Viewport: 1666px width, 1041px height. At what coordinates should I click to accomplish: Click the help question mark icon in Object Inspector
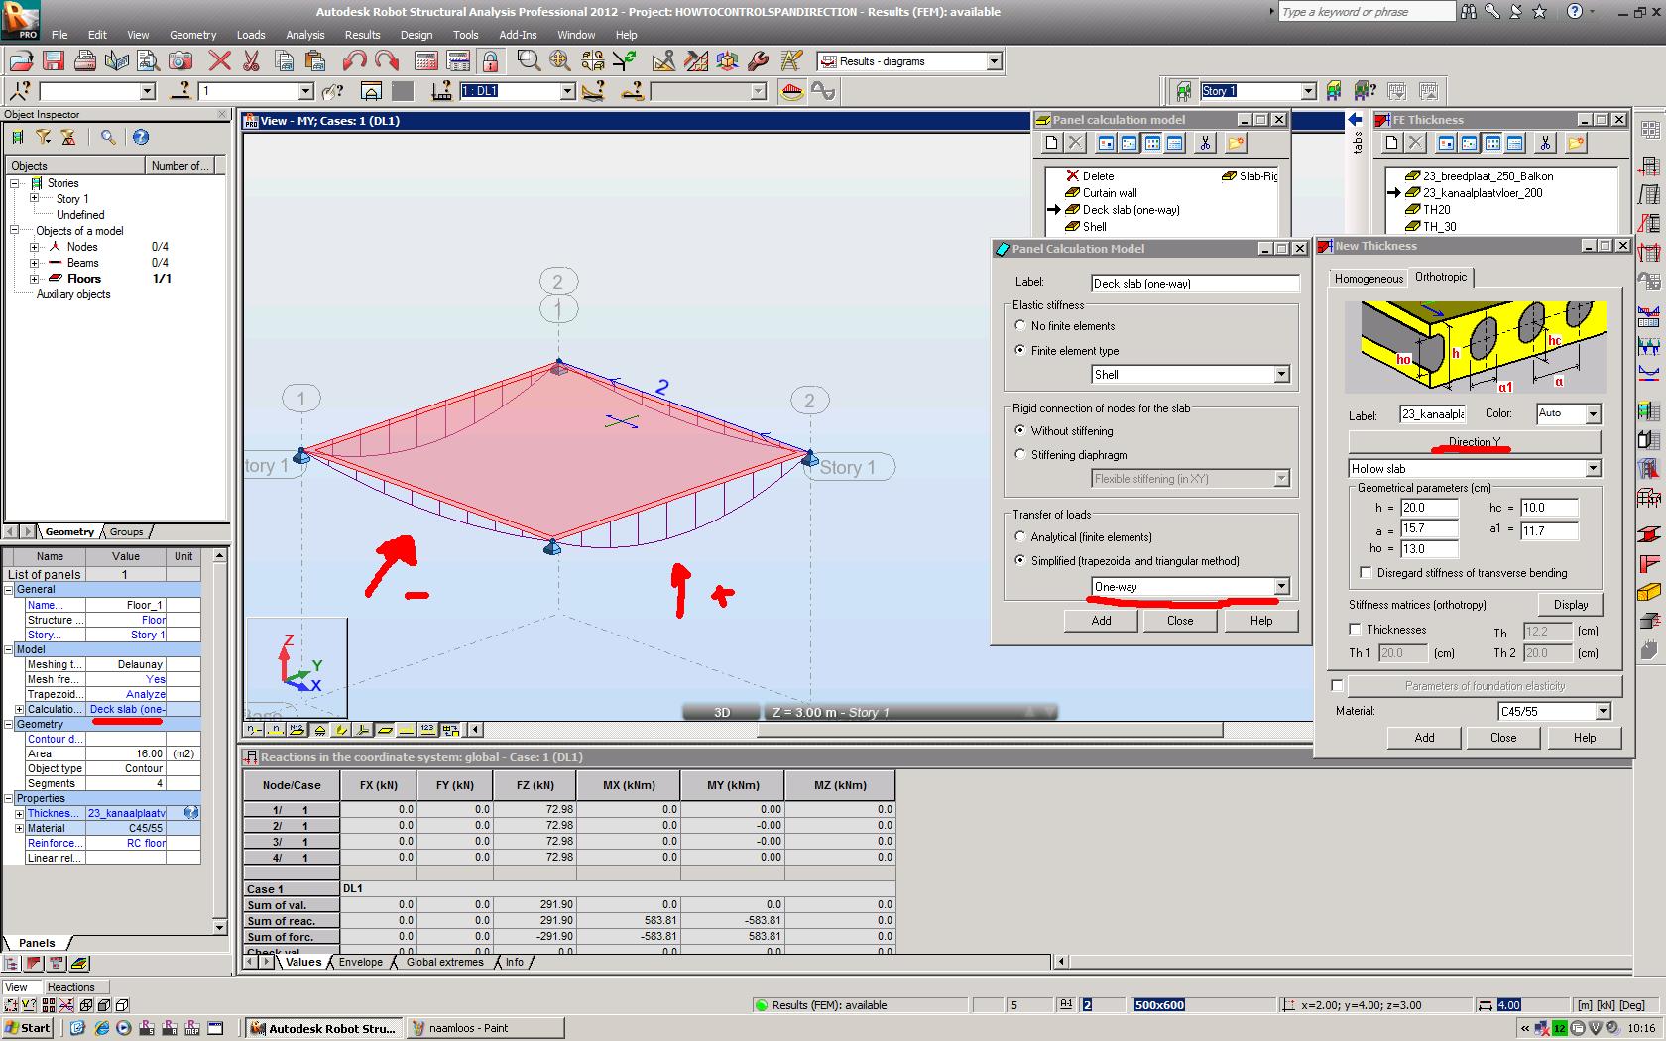tap(141, 138)
